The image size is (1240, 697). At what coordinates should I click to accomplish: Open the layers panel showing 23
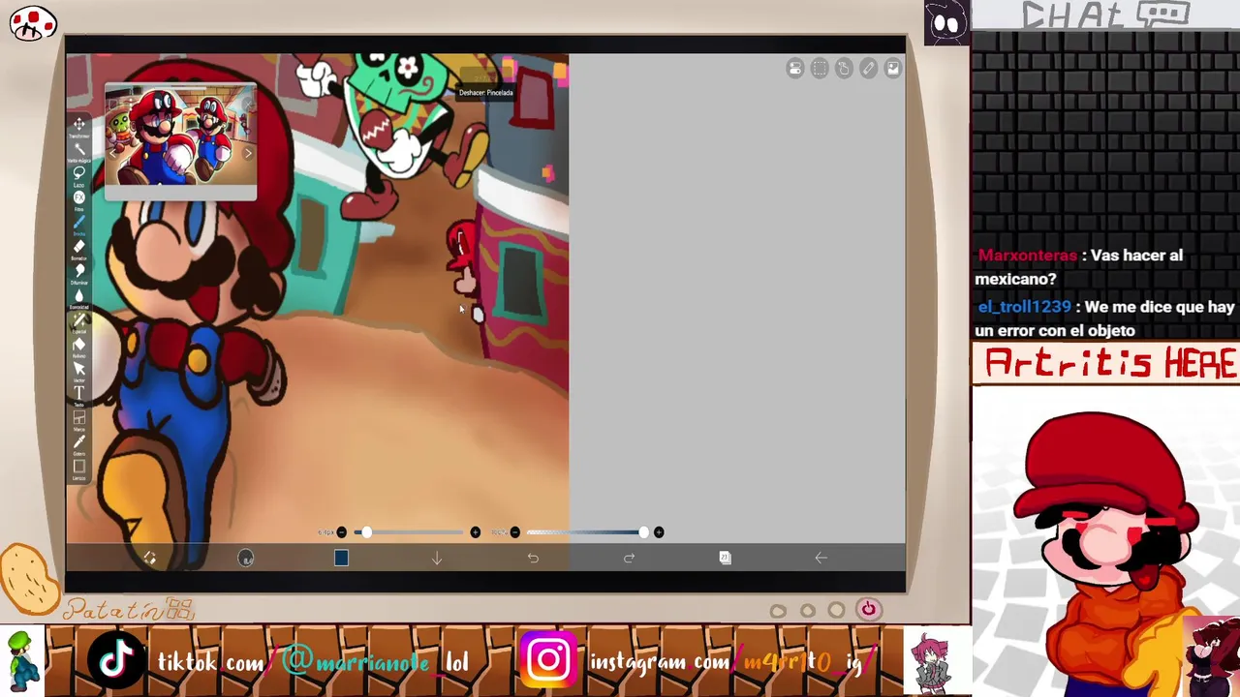click(725, 558)
